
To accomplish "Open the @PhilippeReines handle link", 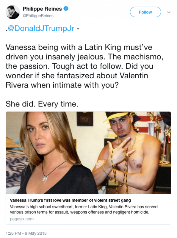I will 38,16.
